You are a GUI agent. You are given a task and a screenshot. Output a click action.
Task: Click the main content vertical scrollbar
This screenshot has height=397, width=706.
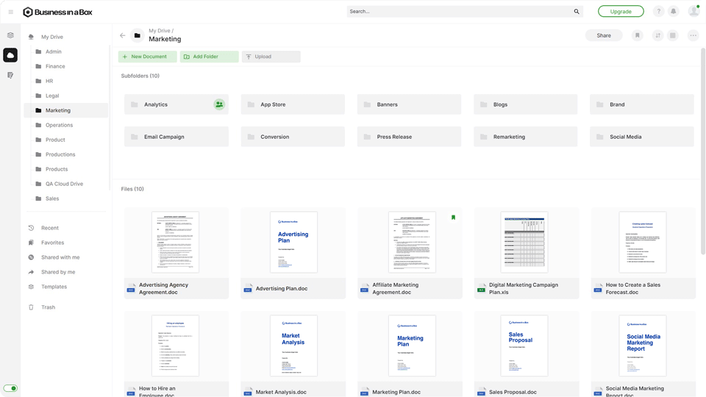click(x=703, y=153)
